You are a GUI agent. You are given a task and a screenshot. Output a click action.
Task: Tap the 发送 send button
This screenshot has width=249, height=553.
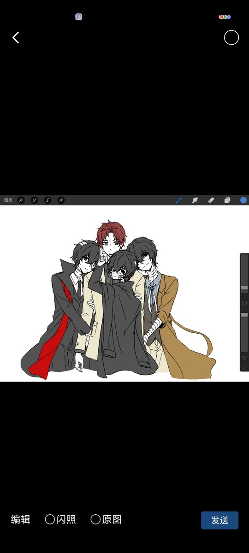(219, 520)
